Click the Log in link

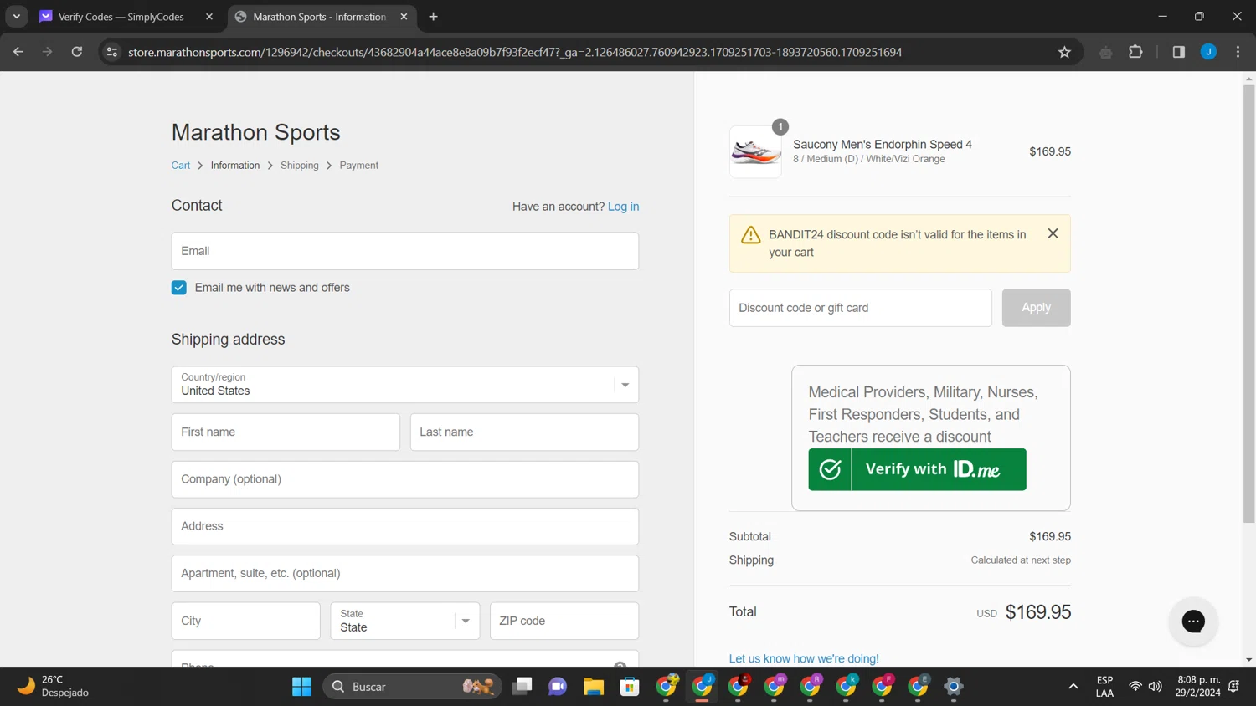pyautogui.click(x=623, y=207)
